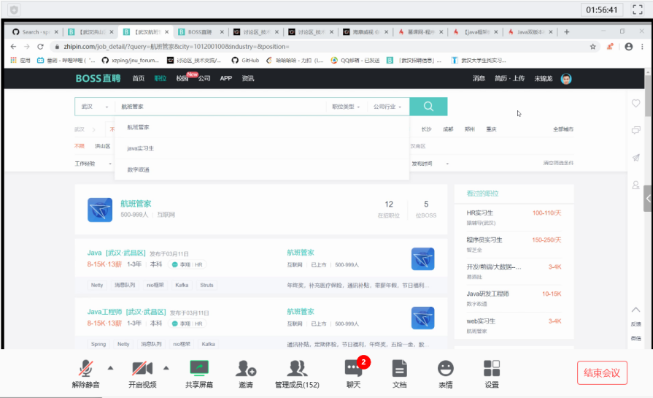The image size is (653, 398).
Task: Open a new browser tab
Action: pyautogui.click(x=566, y=31)
